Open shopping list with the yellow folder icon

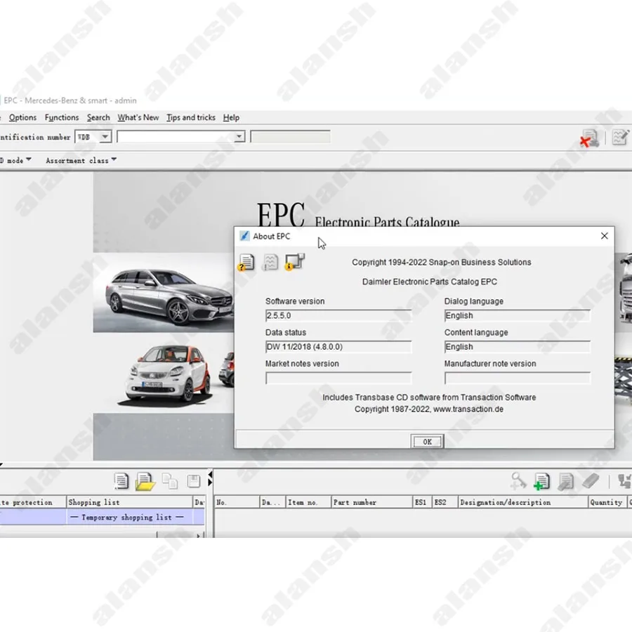(x=145, y=481)
